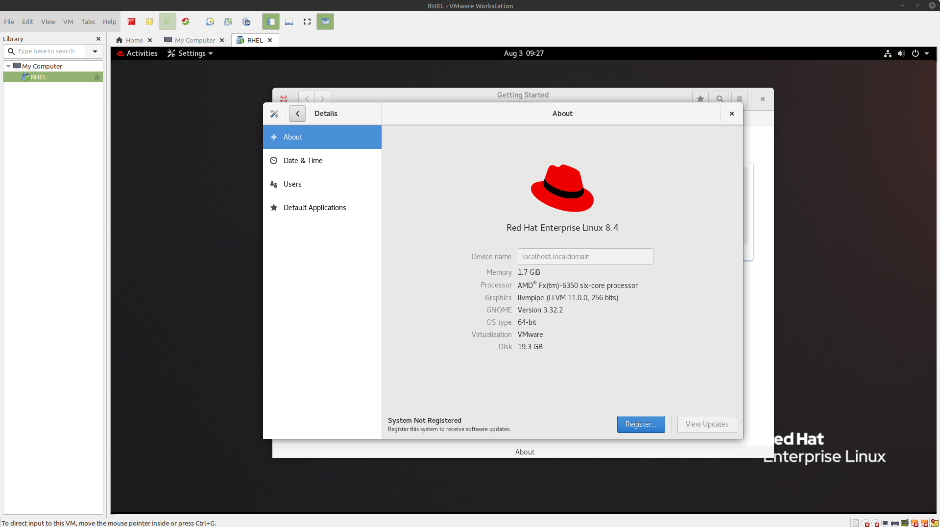Screen dimensions: 940x527
Task: Click the printer device status icon
Action: point(895,523)
